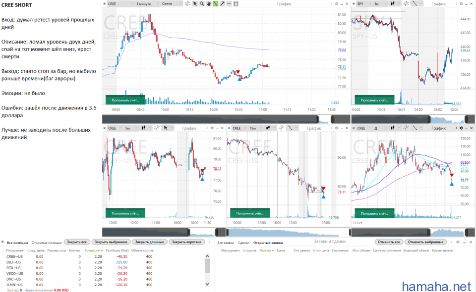Click 'Закрыть короткие' button
The image size is (476, 292).
[187, 242]
